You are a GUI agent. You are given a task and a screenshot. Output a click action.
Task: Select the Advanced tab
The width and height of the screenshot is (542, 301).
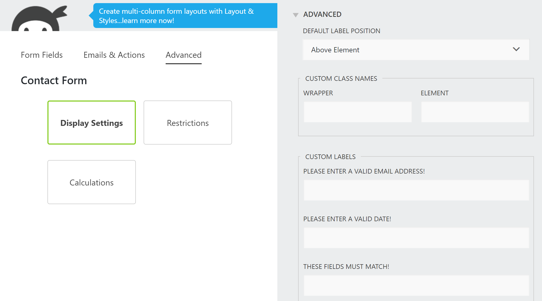coord(184,55)
